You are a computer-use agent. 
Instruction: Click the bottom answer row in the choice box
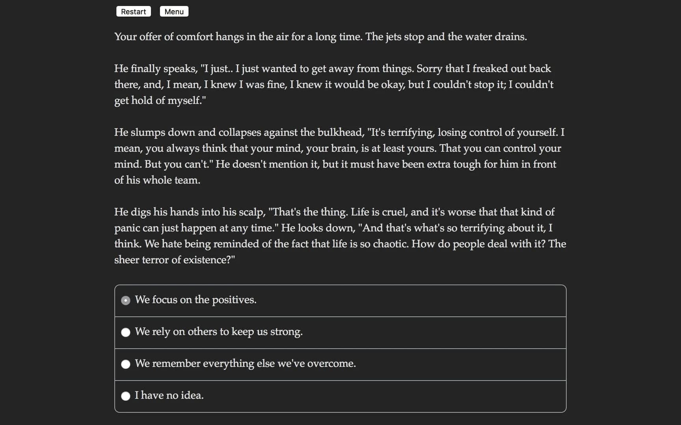click(340, 396)
